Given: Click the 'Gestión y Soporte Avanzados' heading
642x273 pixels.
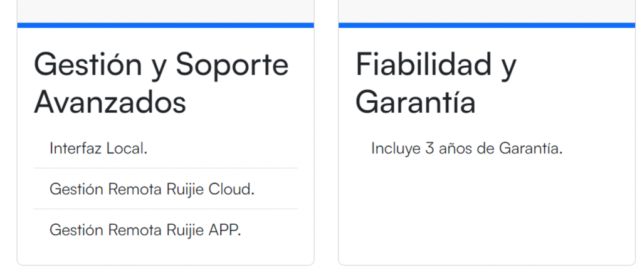Looking at the screenshot, I should [161, 83].
